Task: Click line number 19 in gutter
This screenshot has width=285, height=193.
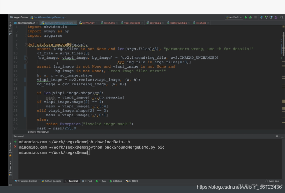Action: tap(15, 93)
